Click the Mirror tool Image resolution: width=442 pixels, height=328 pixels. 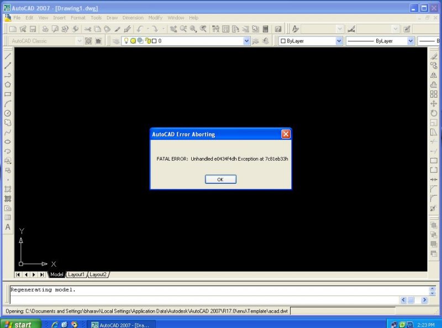(434, 75)
